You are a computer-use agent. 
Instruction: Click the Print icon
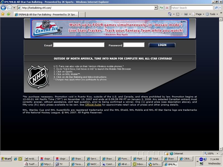[186, 14]
